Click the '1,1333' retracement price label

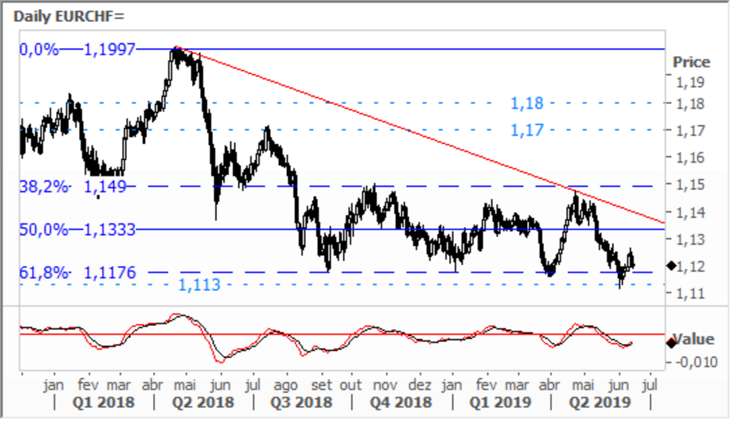tap(109, 230)
